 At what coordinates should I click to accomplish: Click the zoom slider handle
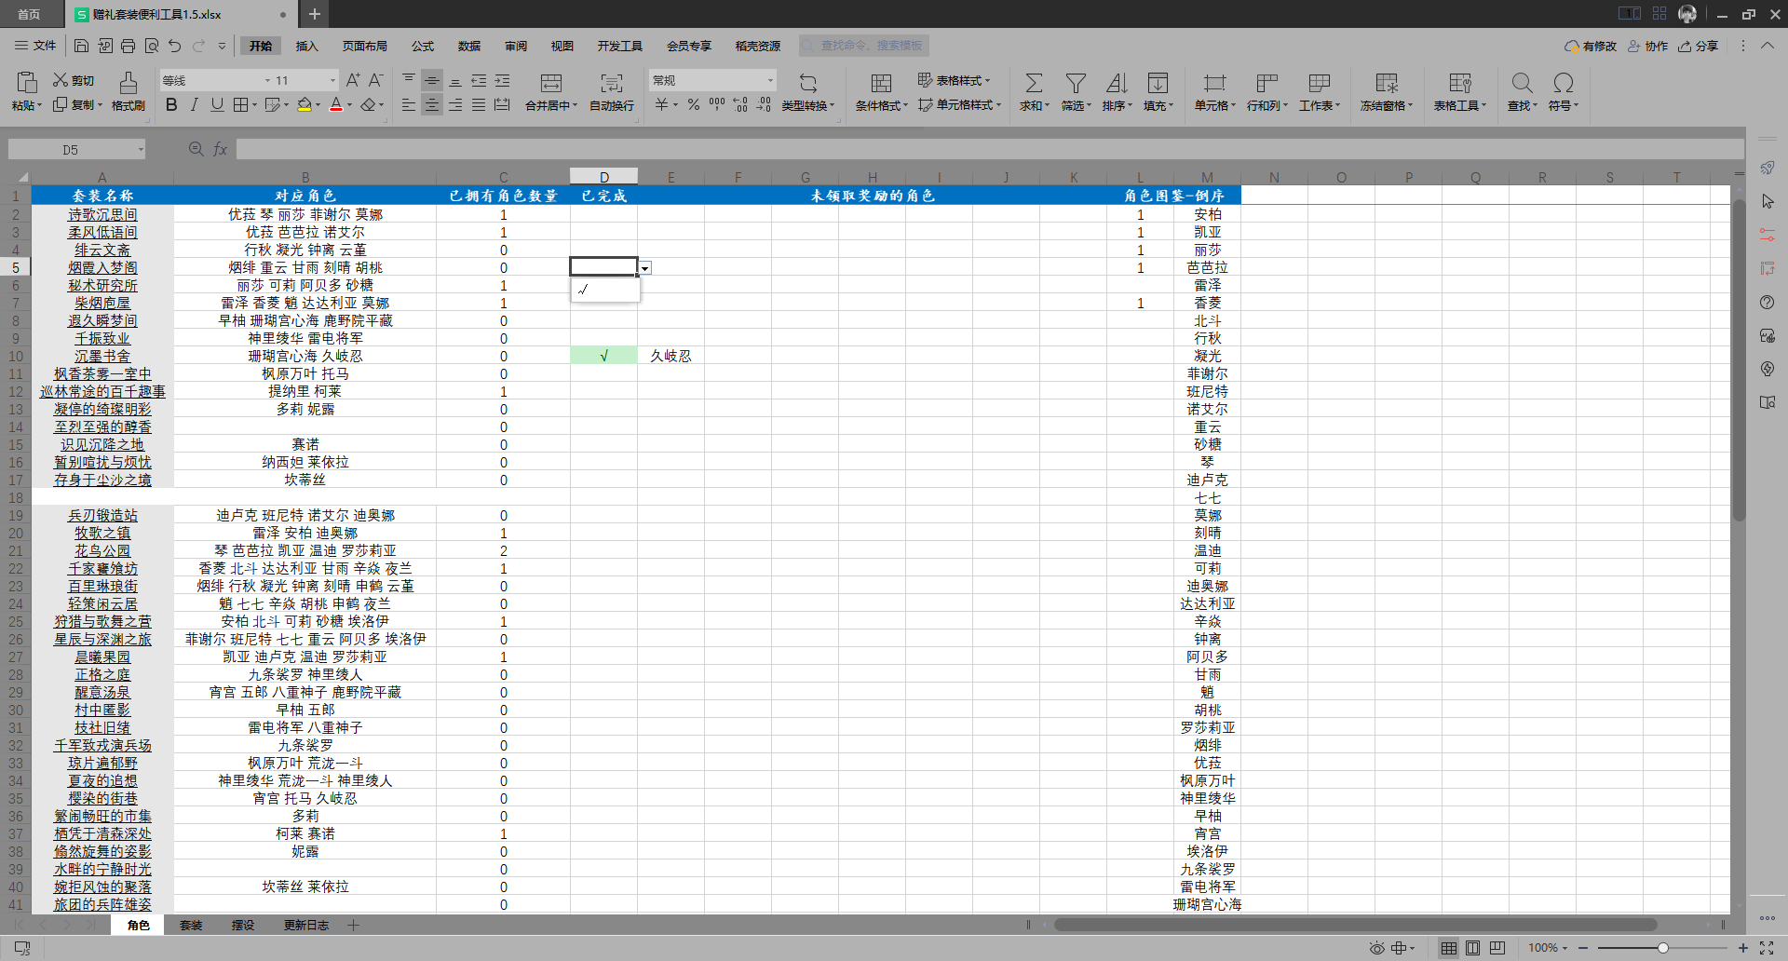tap(1662, 948)
